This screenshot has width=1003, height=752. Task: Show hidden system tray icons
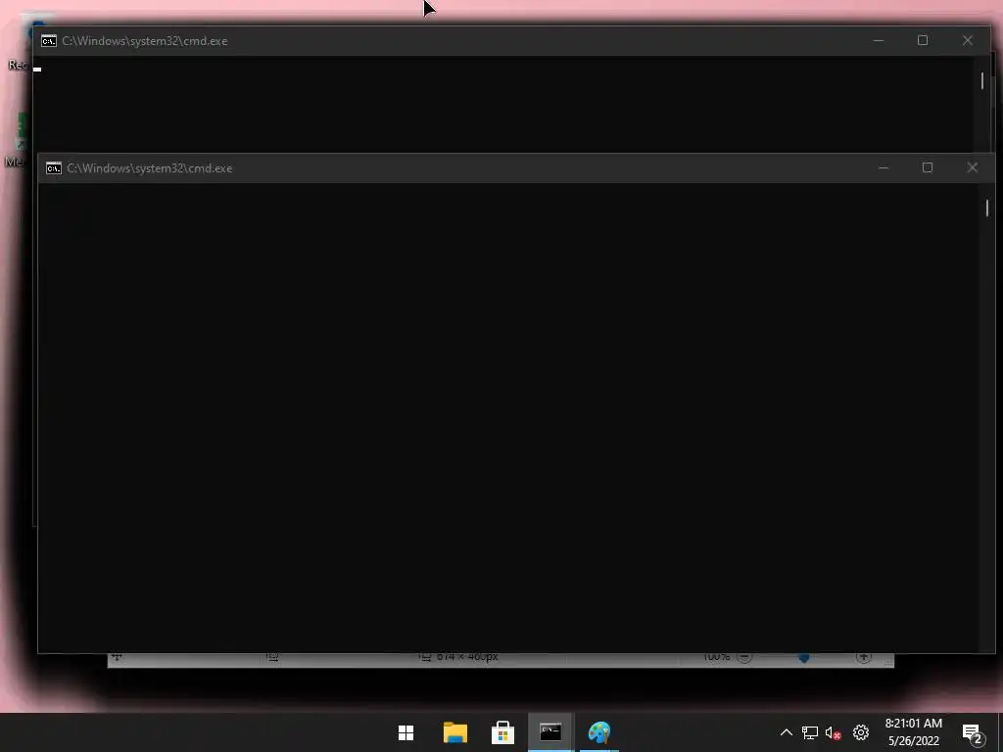(787, 732)
